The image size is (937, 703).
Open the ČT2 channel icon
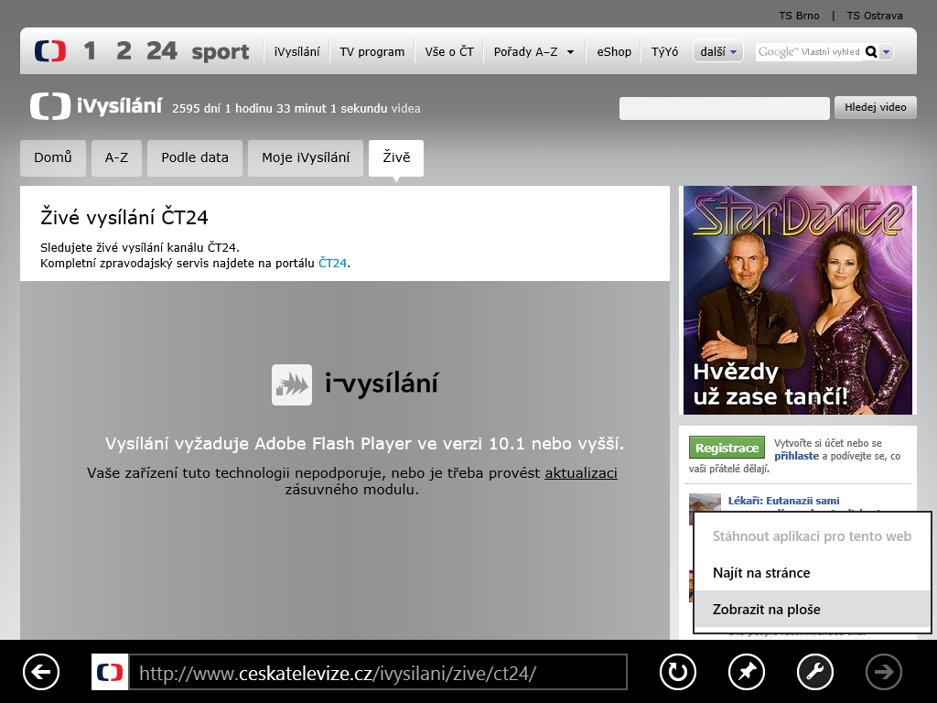tap(124, 51)
